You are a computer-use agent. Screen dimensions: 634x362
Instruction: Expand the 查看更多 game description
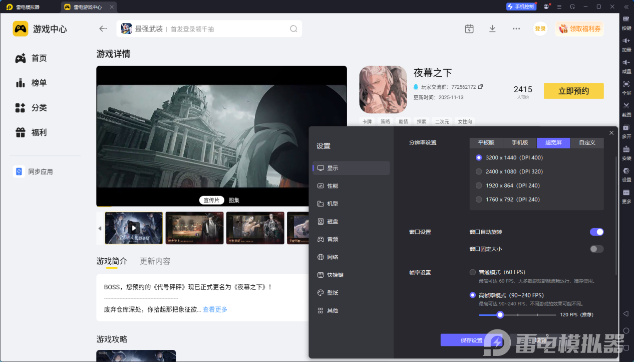[215, 309]
